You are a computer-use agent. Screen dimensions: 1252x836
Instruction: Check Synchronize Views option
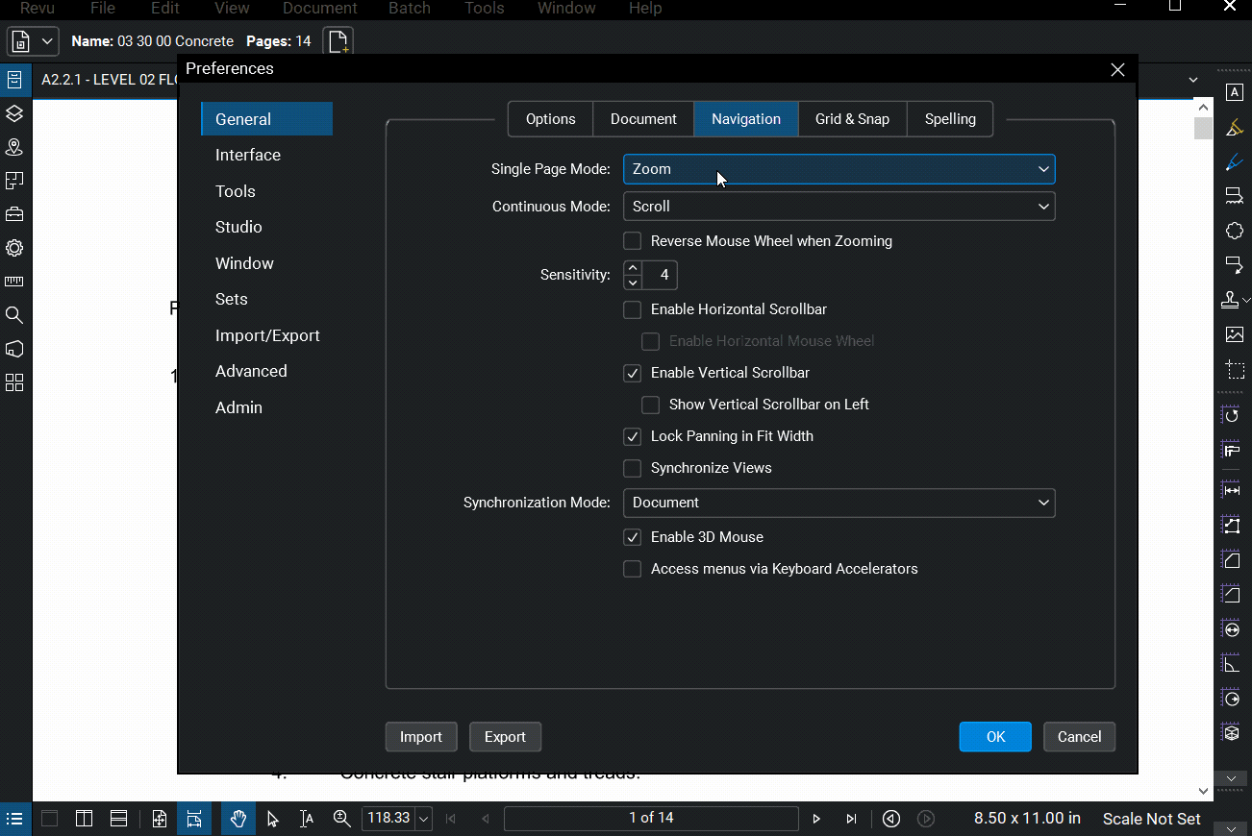tap(632, 468)
